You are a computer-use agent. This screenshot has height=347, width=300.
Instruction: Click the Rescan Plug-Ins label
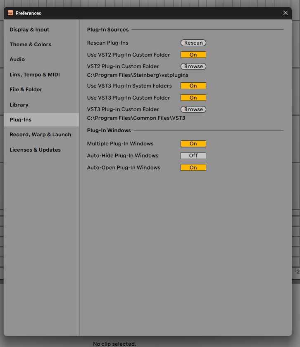[x=107, y=43]
